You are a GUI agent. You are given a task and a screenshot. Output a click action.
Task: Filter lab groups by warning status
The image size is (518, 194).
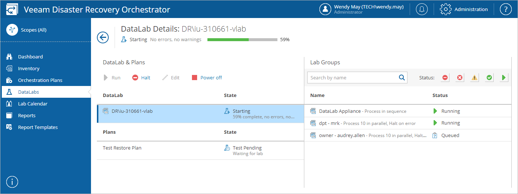coord(475,78)
